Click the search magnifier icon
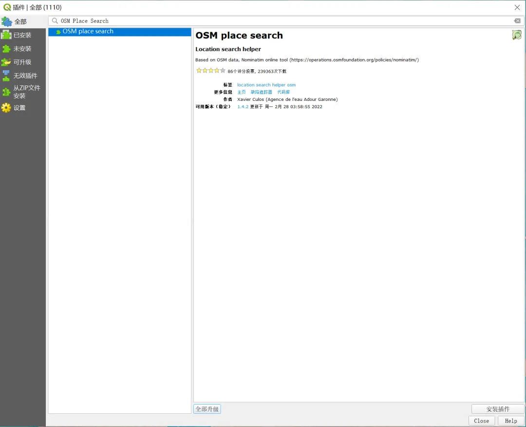Viewport: 526px width, 427px height. 55,21
